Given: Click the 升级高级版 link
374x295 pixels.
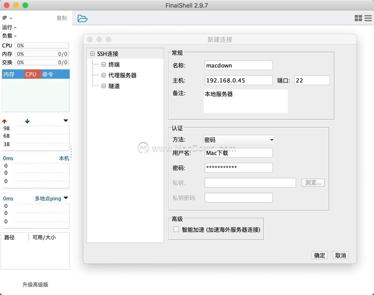Looking at the screenshot, I should [x=36, y=285].
